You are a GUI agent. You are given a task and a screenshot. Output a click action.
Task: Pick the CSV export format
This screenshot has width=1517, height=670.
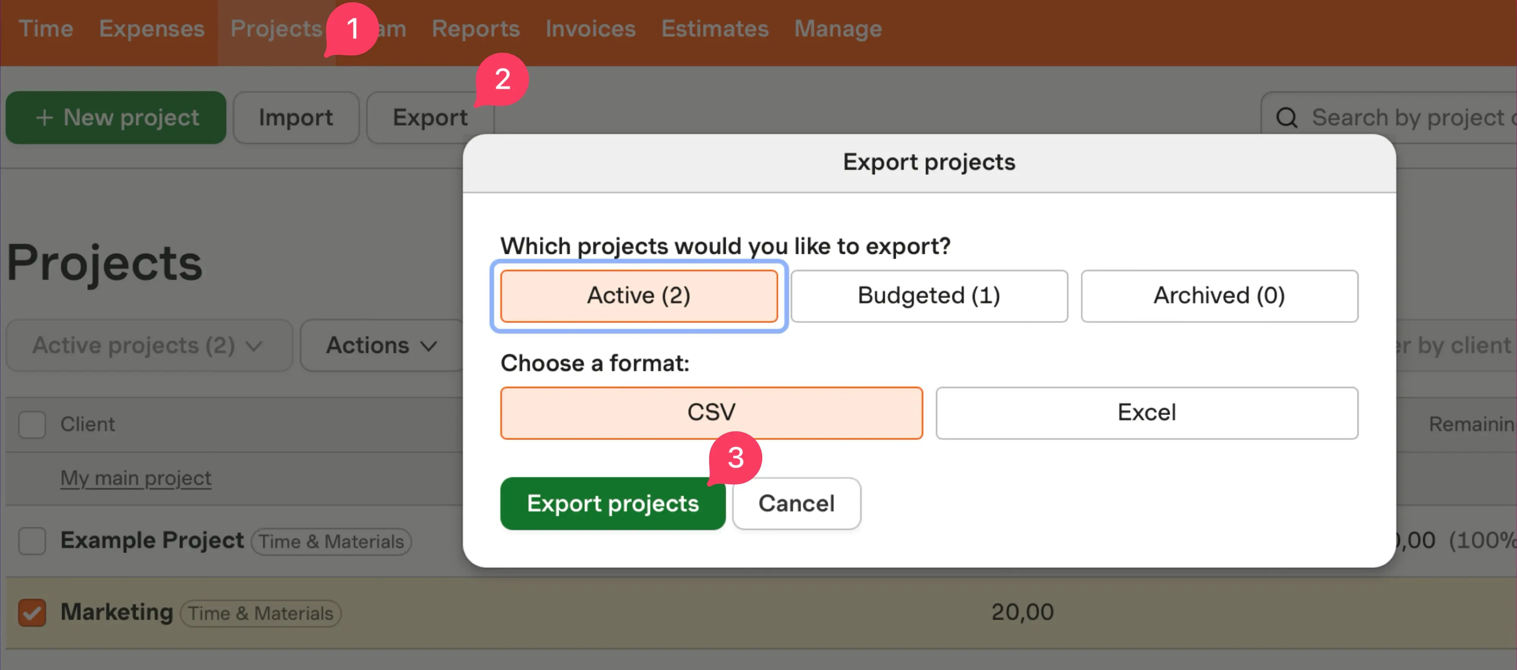711,413
